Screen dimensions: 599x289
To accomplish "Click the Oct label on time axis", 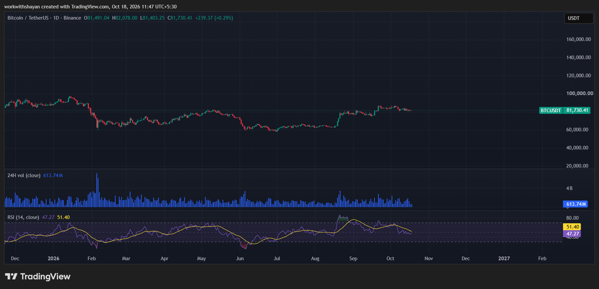I will coord(390,259).
